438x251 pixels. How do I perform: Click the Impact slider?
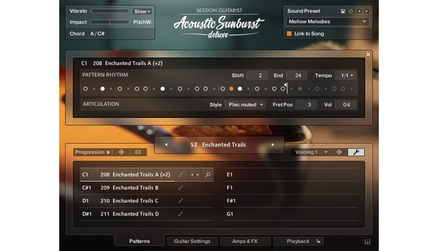[110, 22]
